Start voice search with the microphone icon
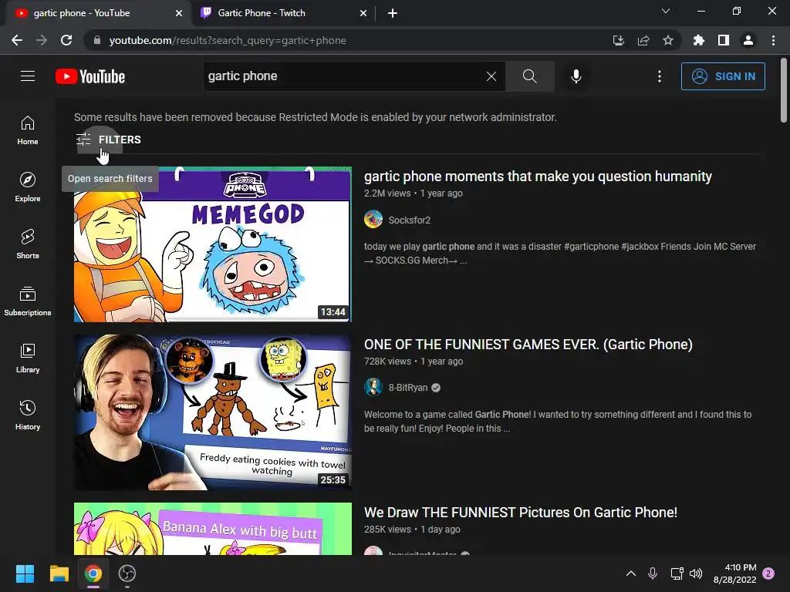The image size is (790, 592). click(x=576, y=76)
